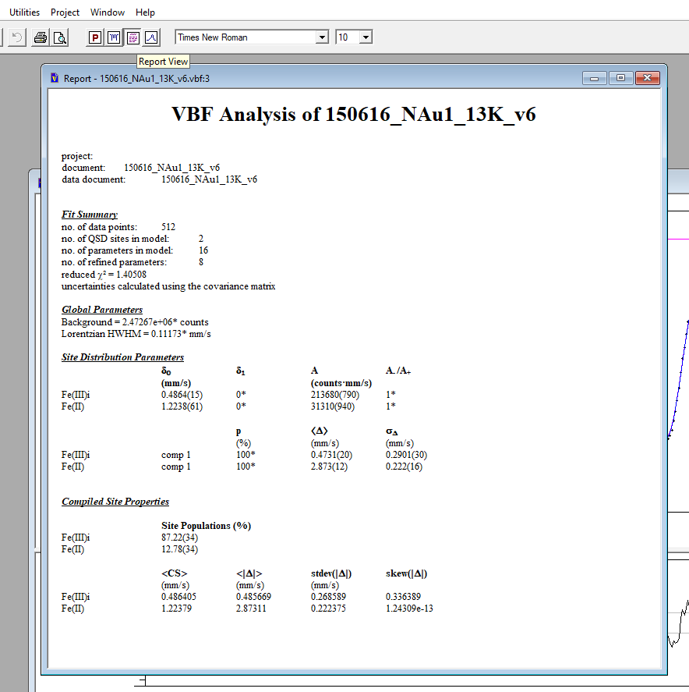The height and width of the screenshot is (692, 689).
Task: Click the σΔ value 0.2901(30)
Action: pyautogui.click(x=406, y=455)
